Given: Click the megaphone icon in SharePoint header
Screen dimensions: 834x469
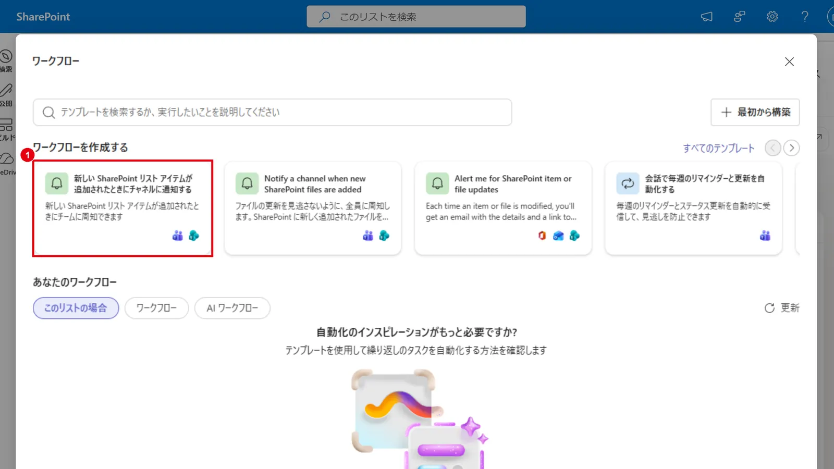Looking at the screenshot, I should pyautogui.click(x=707, y=17).
